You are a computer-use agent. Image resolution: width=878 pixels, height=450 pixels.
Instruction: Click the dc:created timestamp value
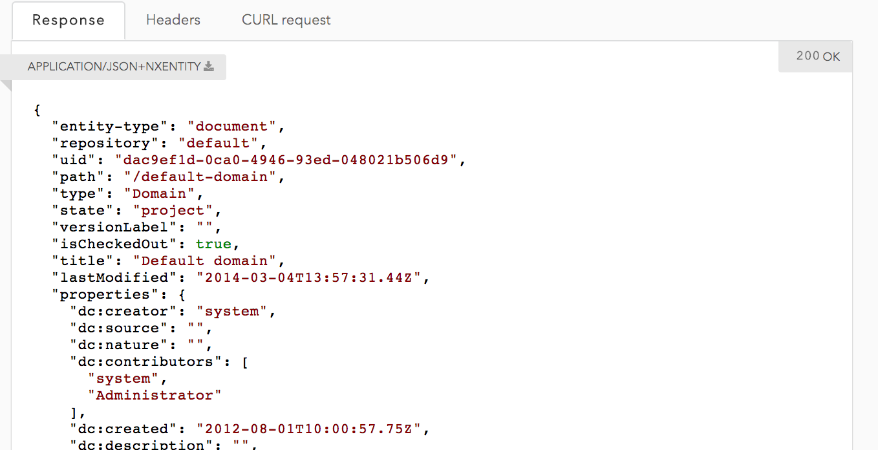(x=308, y=429)
